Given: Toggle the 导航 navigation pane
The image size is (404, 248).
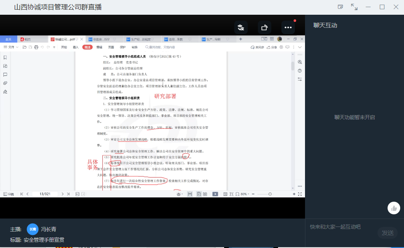Looking at the screenshot, I should pyautogui.click(x=8, y=194).
